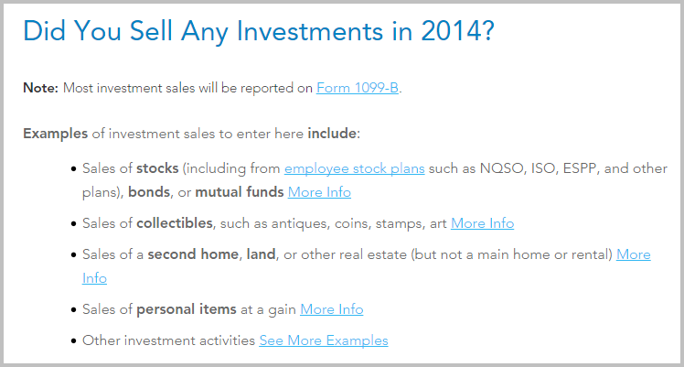The image size is (684, 367).
Task: Open More Info for collectibles sales
Action: coord(483,223)
